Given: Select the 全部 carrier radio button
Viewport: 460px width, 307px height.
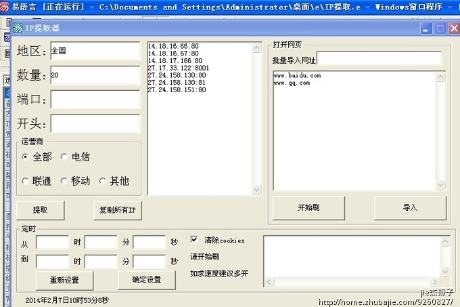Looking at the screenshot, I should pyautogui.click(x=25, y=157).
